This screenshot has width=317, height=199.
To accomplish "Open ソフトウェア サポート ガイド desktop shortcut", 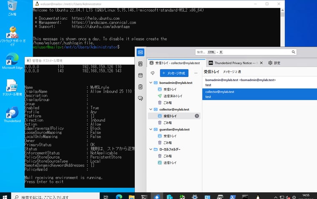I will [13, 36].
